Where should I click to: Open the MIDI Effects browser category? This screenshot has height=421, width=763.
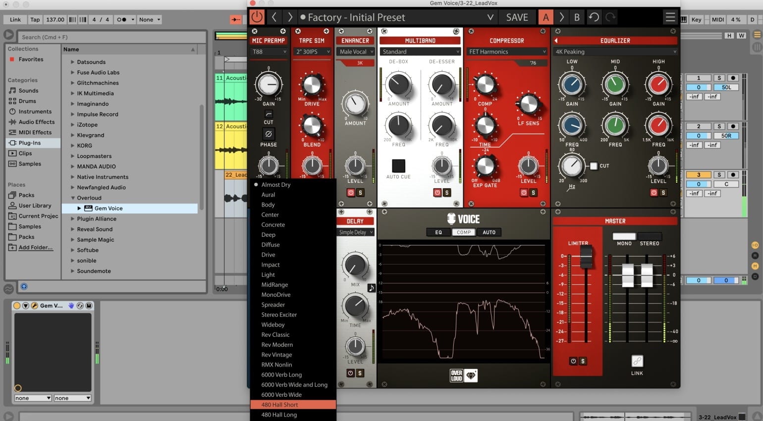click(35, 132)
